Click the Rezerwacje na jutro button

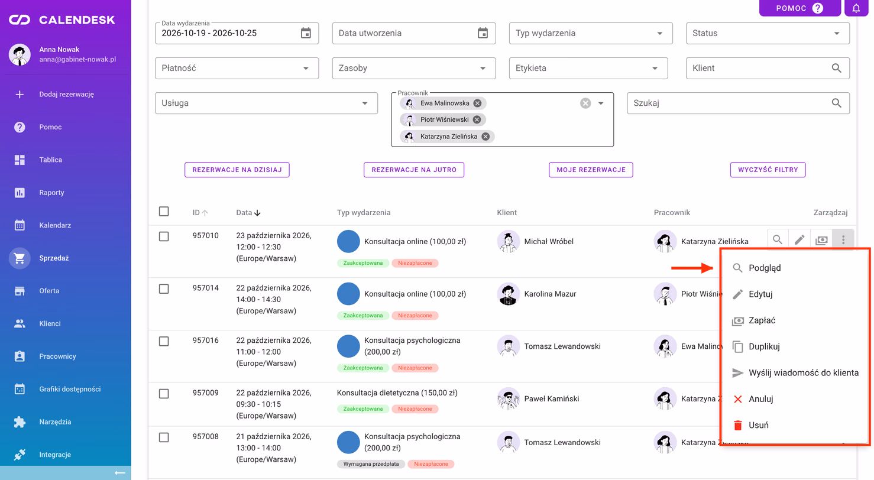(x=414, y=170)
